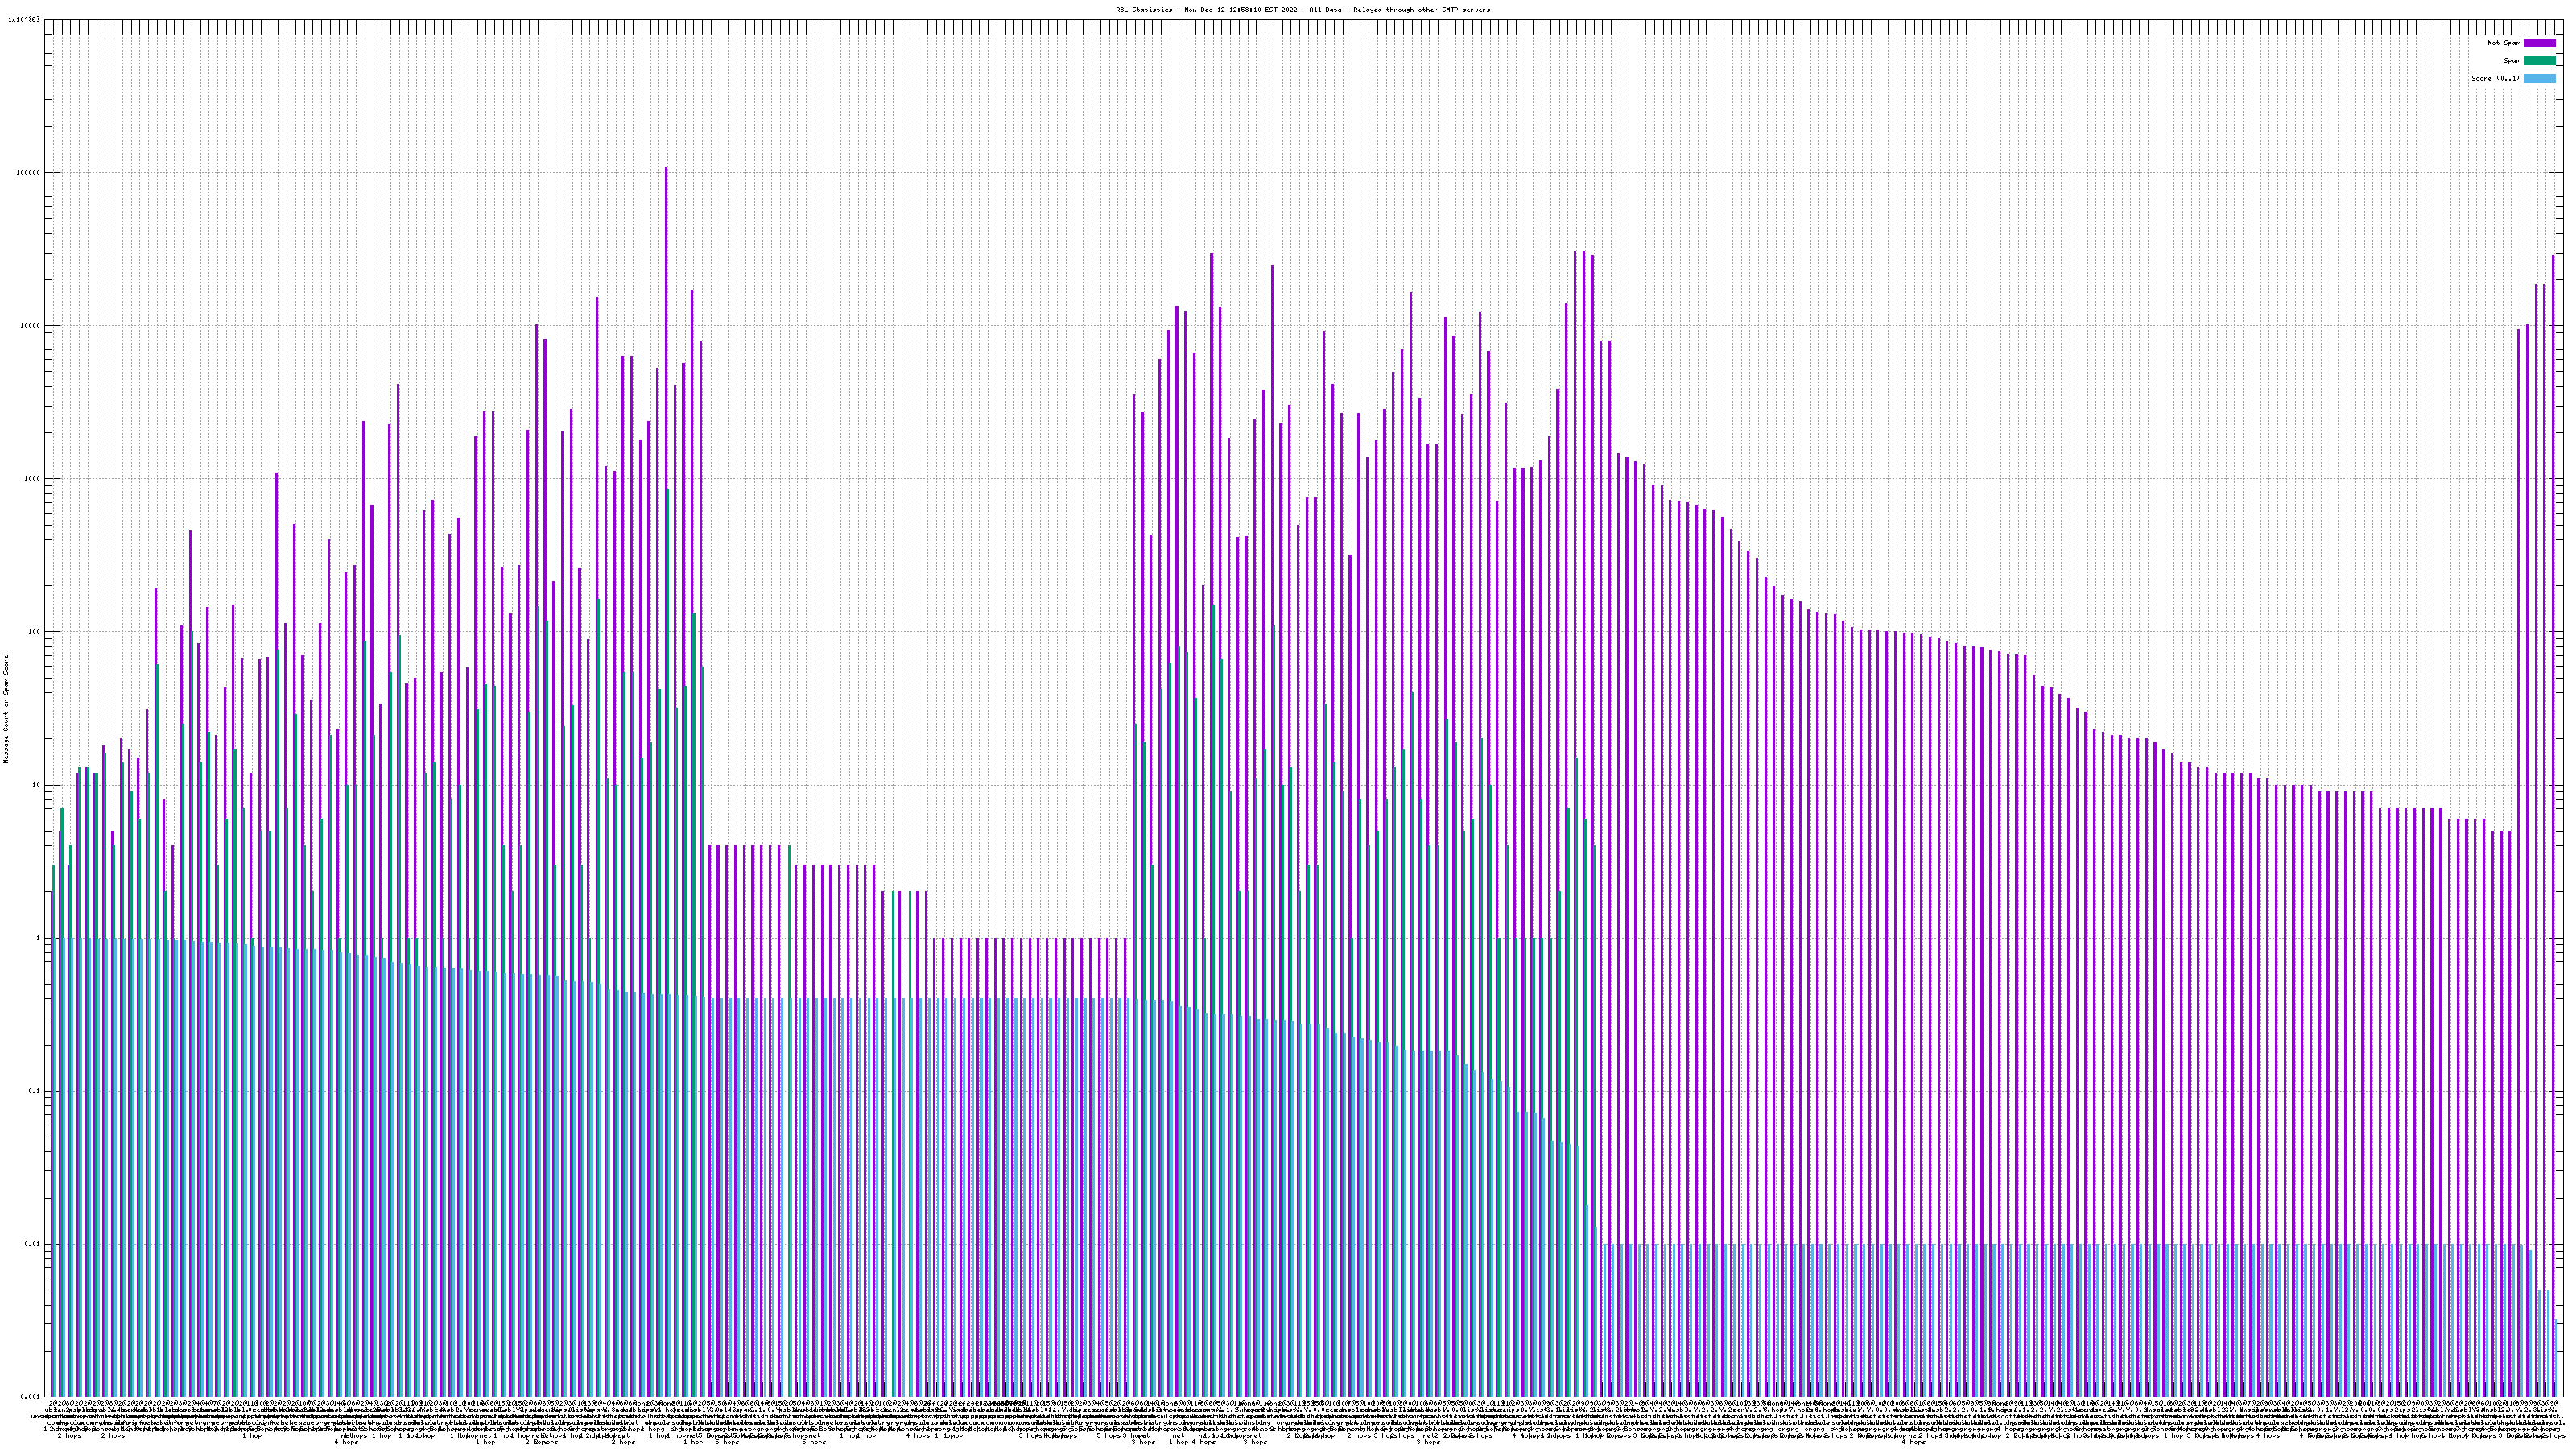2576x1449 pixels.
Task: Click the RBL Statistics chart title
Action: pos(1302,10)
